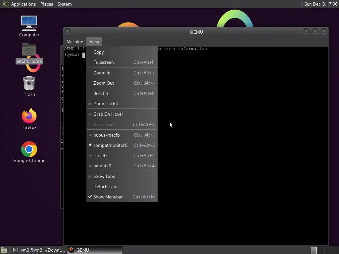Screen dimensions: 339x254
Task: Open the Trash desktop icon
Action: (x=29, y=86)
